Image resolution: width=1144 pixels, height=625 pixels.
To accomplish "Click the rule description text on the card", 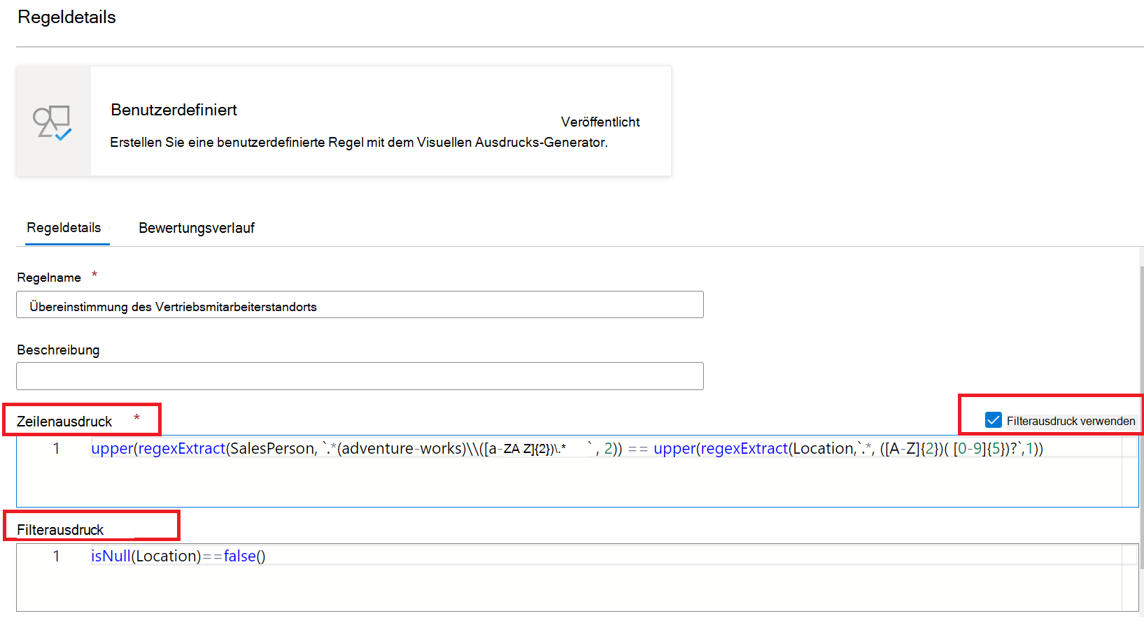I will [x=359, y=142].
